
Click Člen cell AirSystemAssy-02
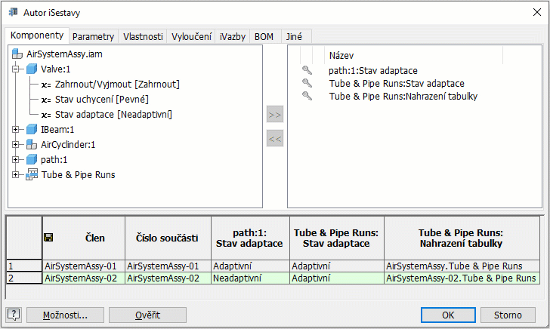pos(84,278)
